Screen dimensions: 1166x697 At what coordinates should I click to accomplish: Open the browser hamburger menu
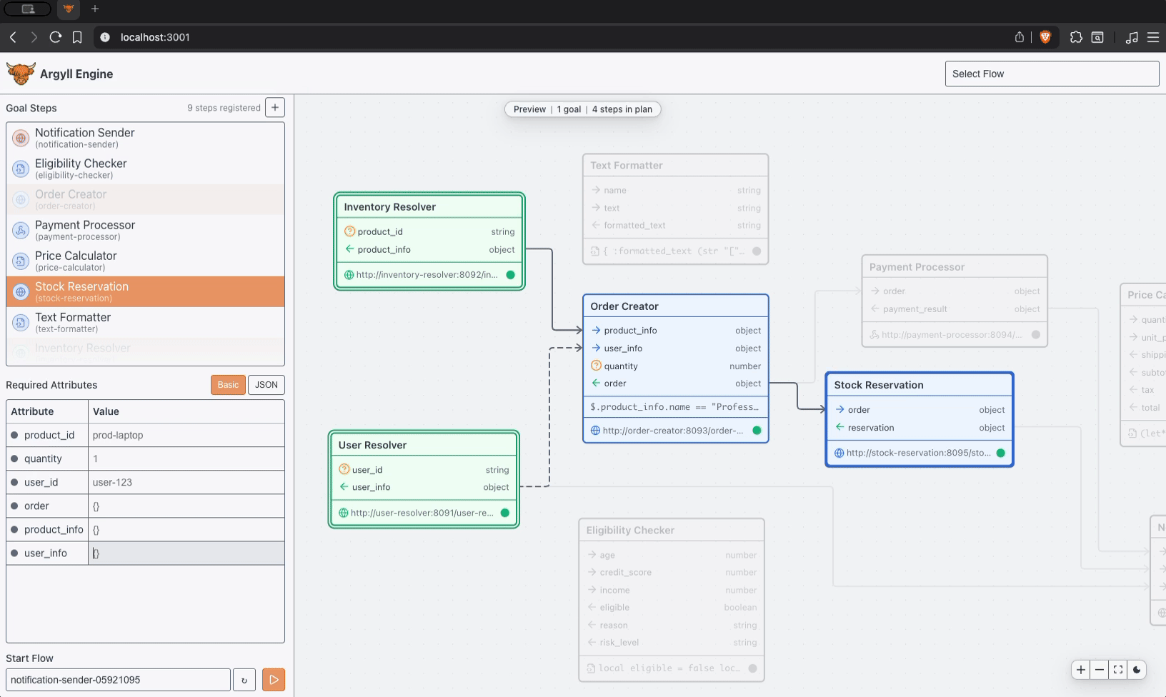pos(1153,37)
